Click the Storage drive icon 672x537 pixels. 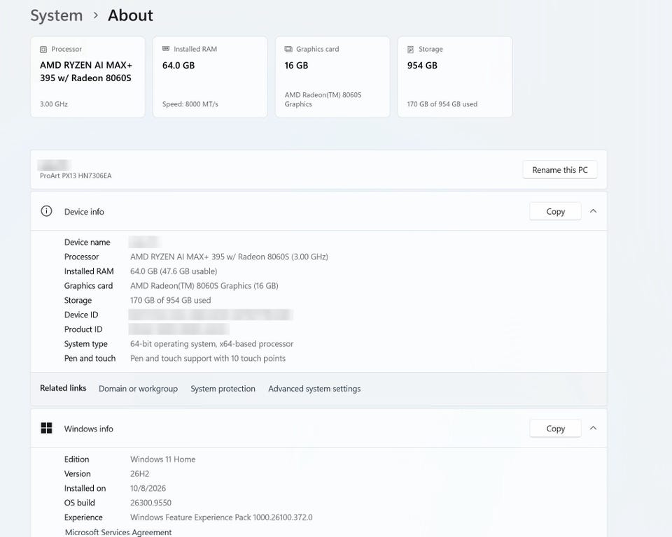[x=411, y=49]
